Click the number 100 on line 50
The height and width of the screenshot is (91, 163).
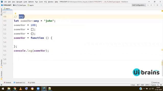[33, 25]
